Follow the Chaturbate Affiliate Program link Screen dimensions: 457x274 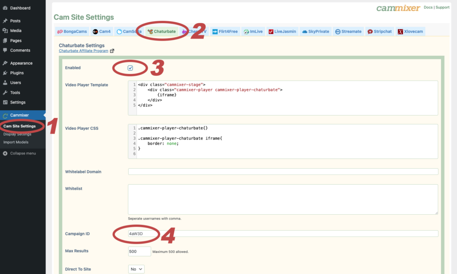tap(83, 51)
